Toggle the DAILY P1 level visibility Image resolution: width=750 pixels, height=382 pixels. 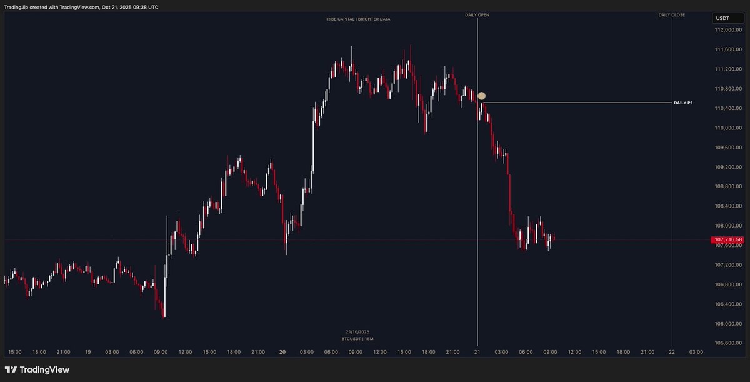[x=683, y=103]
